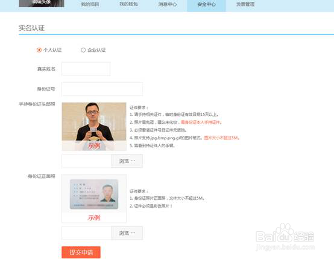Click file path field for 手持身份证头部照

coord(86,161)
